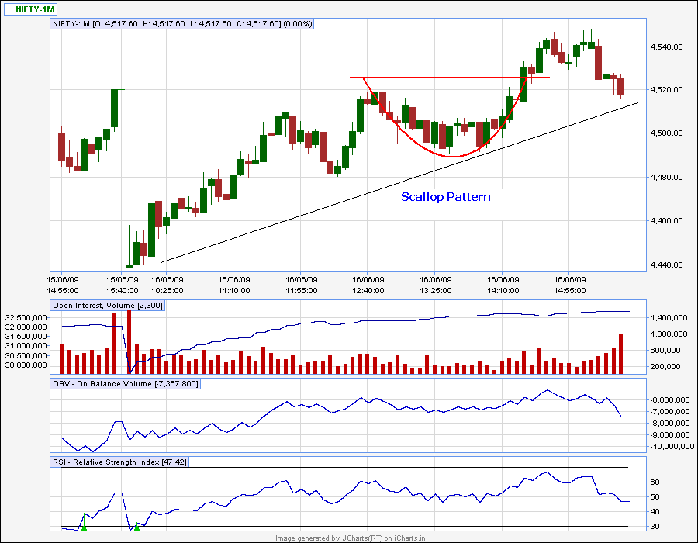698x543 pixels.
Task: Select the 10:25:00 time axis label
Action: click(168, 291)
